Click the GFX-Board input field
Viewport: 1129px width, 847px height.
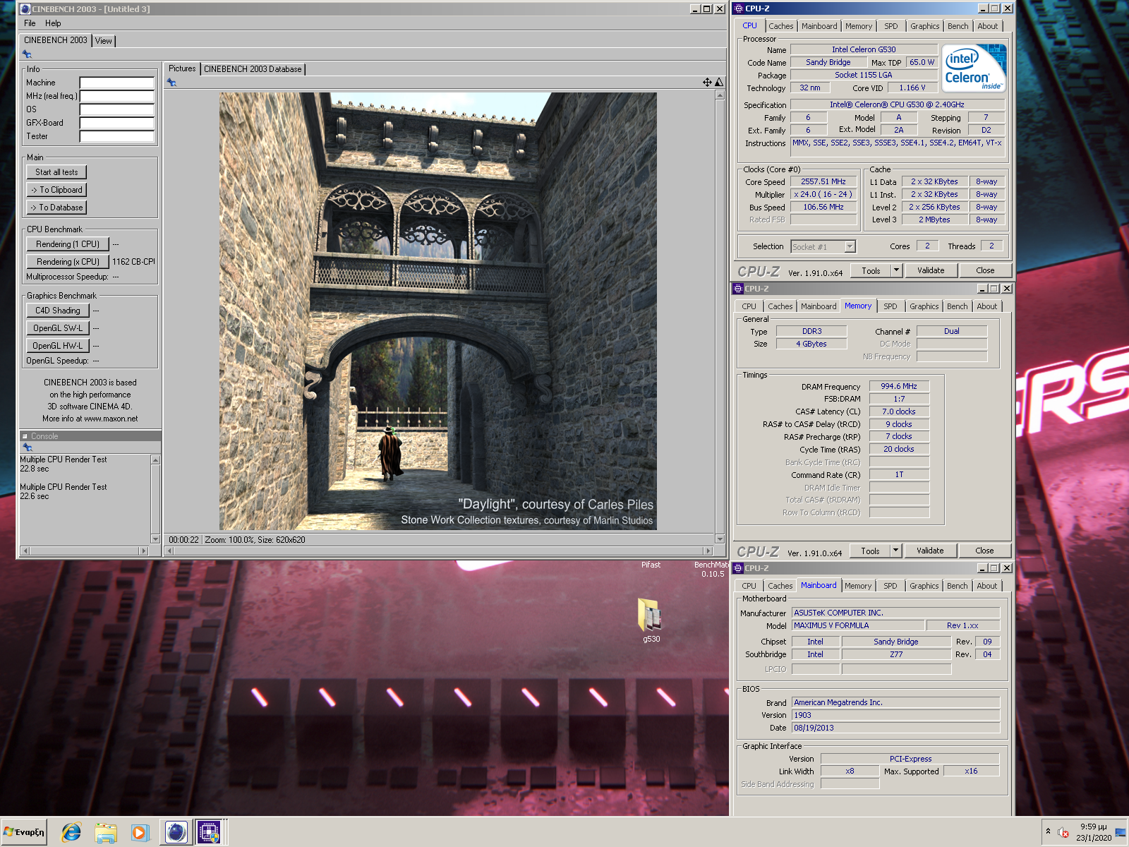[x=116, y=123]
